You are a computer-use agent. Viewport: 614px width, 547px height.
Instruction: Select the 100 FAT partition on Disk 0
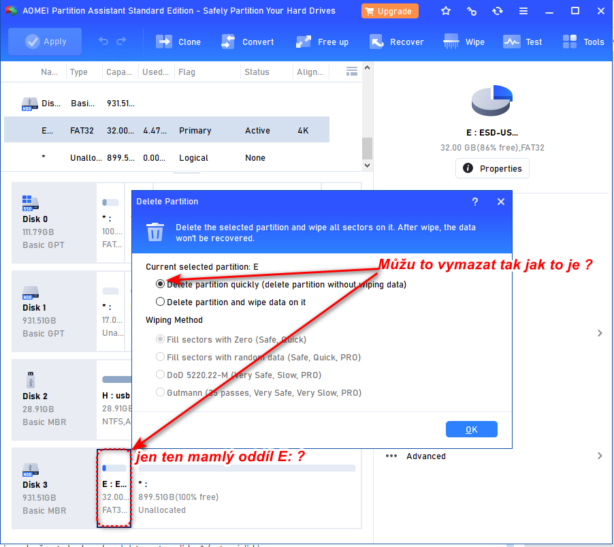pyautogui.click(x=110, y=223)
